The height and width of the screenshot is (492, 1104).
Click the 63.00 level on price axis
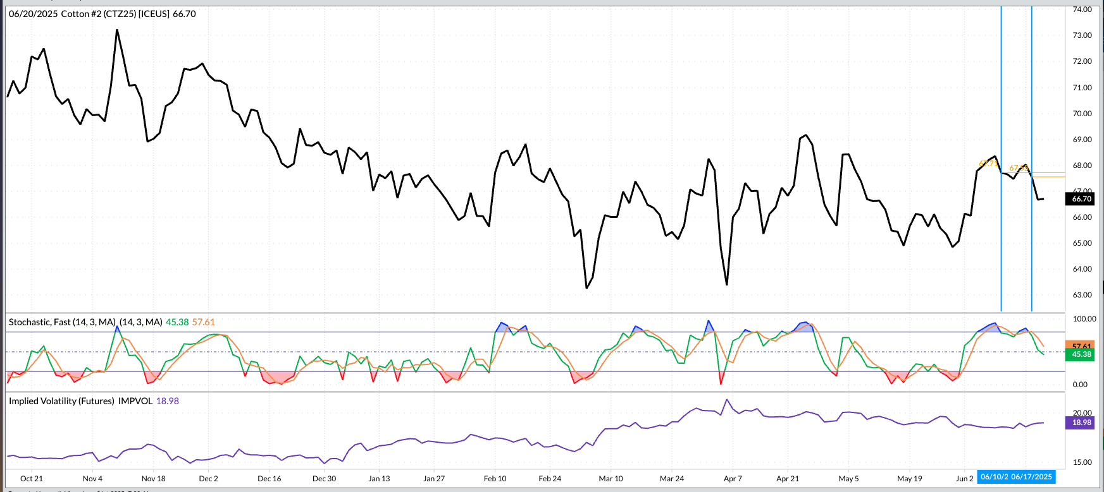1082,295
